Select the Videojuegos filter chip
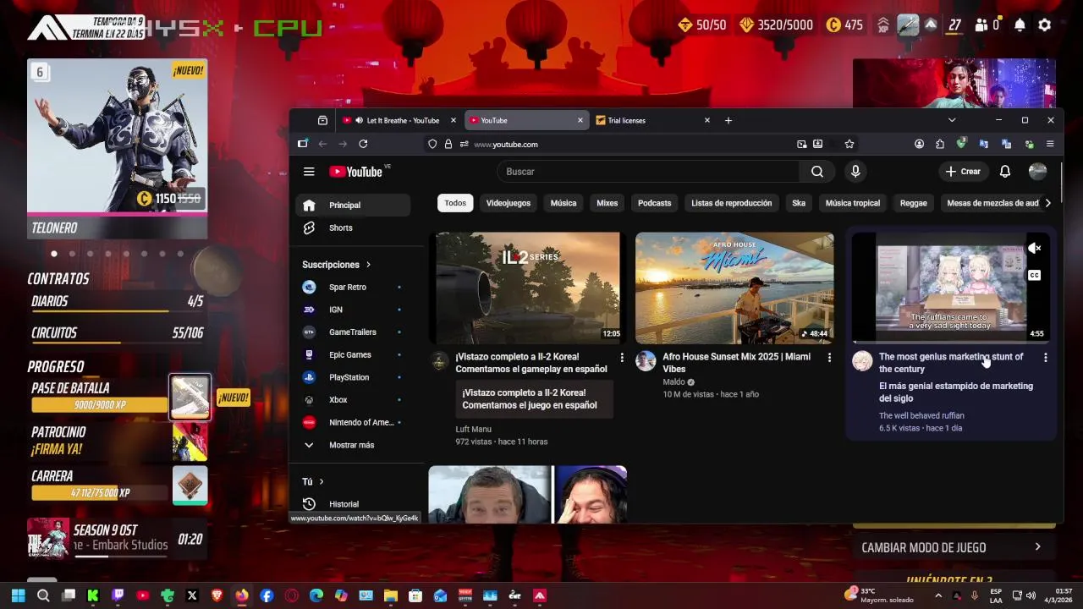 pyautogui.click(x=509, y=203)
